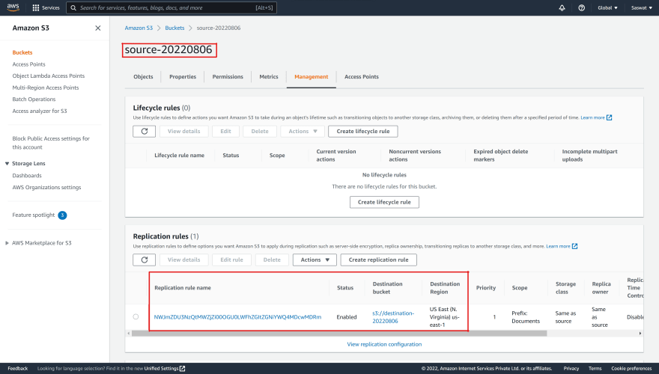The width and height of the screenshot is (659, 374).
Task: Open the replication rule name link
Action: point(237,317)
